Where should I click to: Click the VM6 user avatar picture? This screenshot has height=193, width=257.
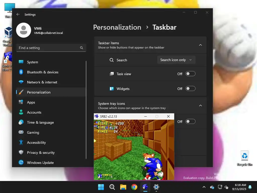click(x=24, y=30)
